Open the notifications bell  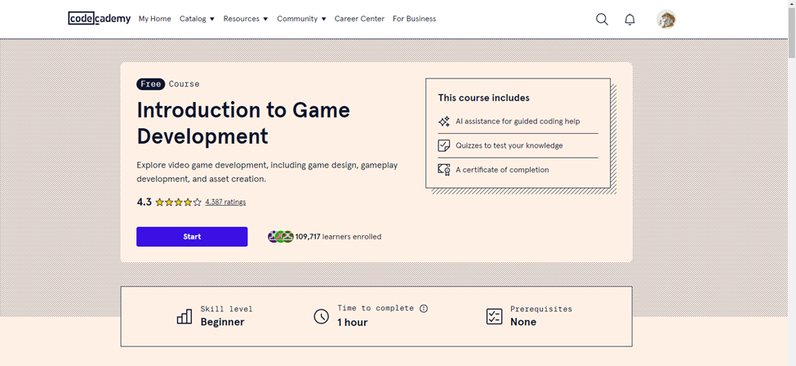tap(629, 20)
